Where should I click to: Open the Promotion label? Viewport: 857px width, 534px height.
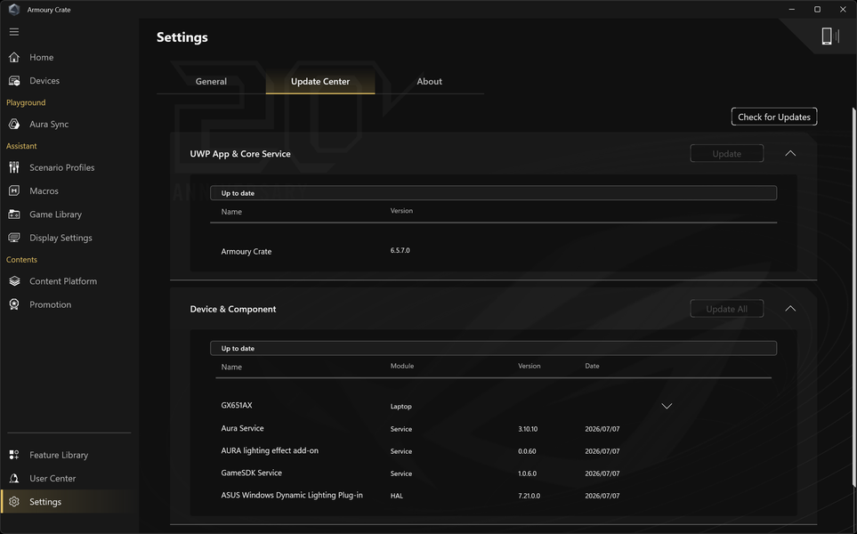[51, 305]
